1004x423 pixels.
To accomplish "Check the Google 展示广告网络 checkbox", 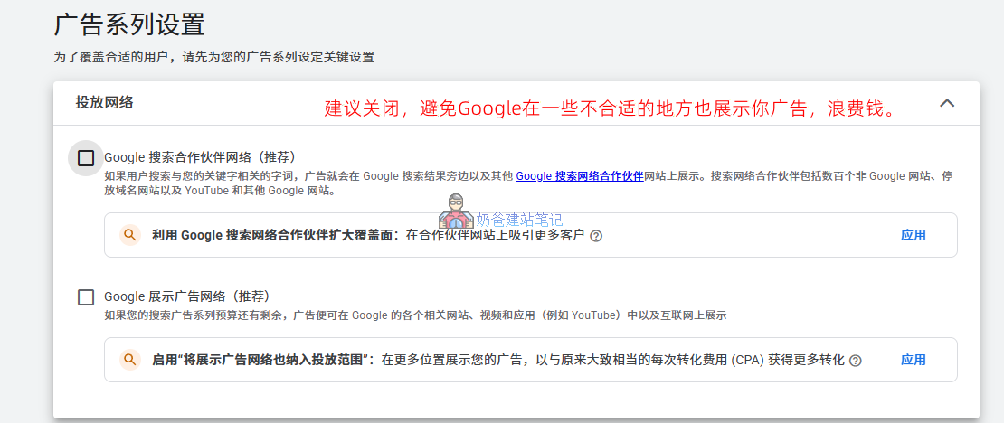I will pyautogui.click(x=86, y=297).
